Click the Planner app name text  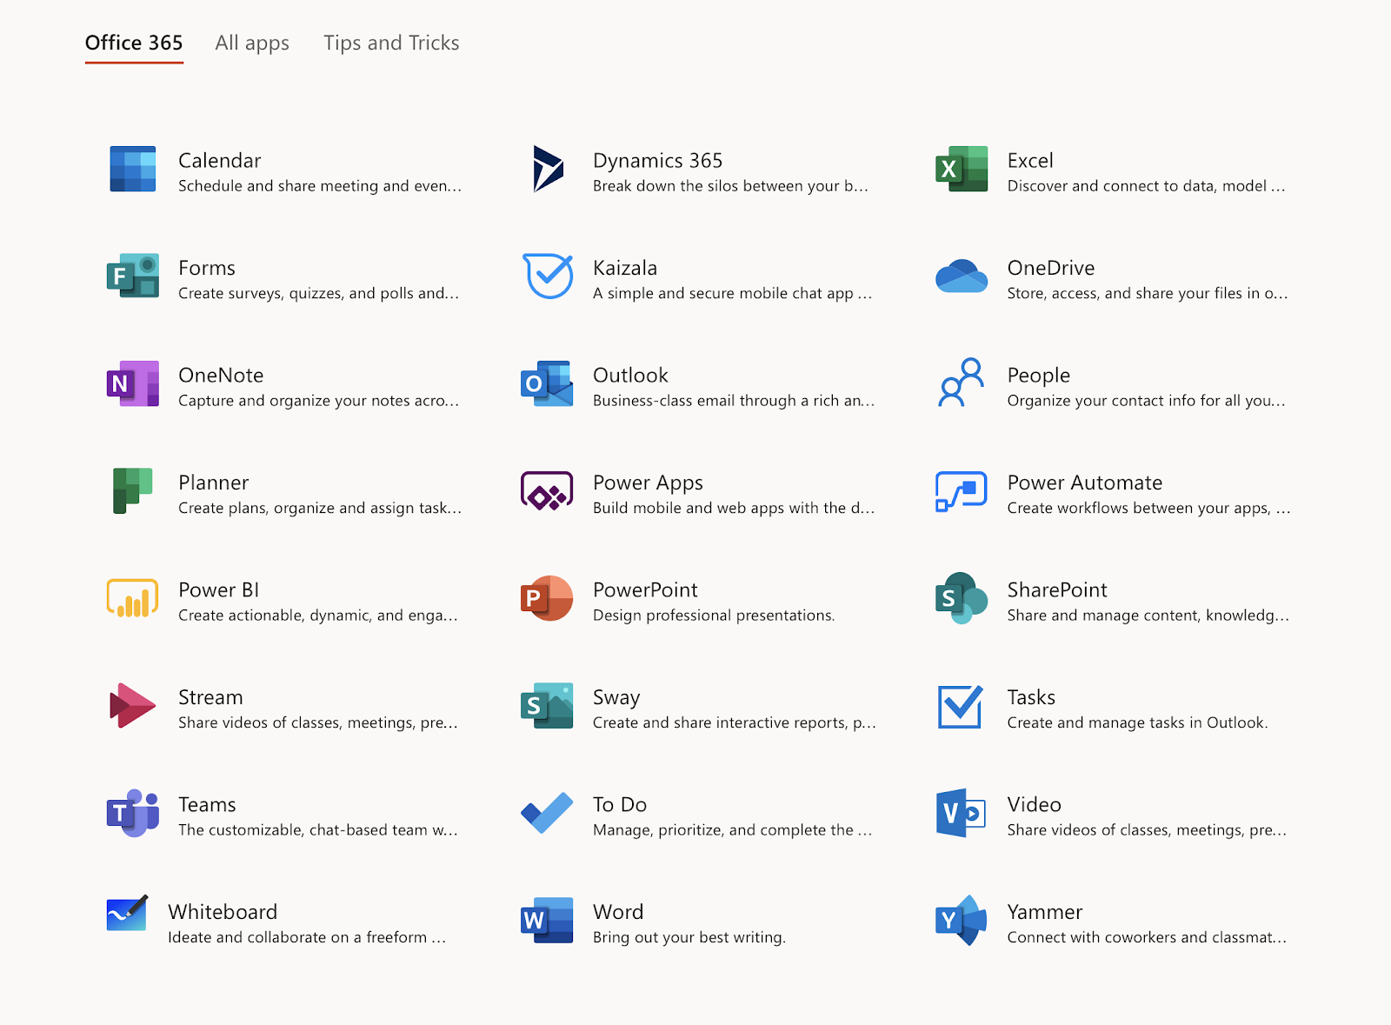click(x=214, y=483)
